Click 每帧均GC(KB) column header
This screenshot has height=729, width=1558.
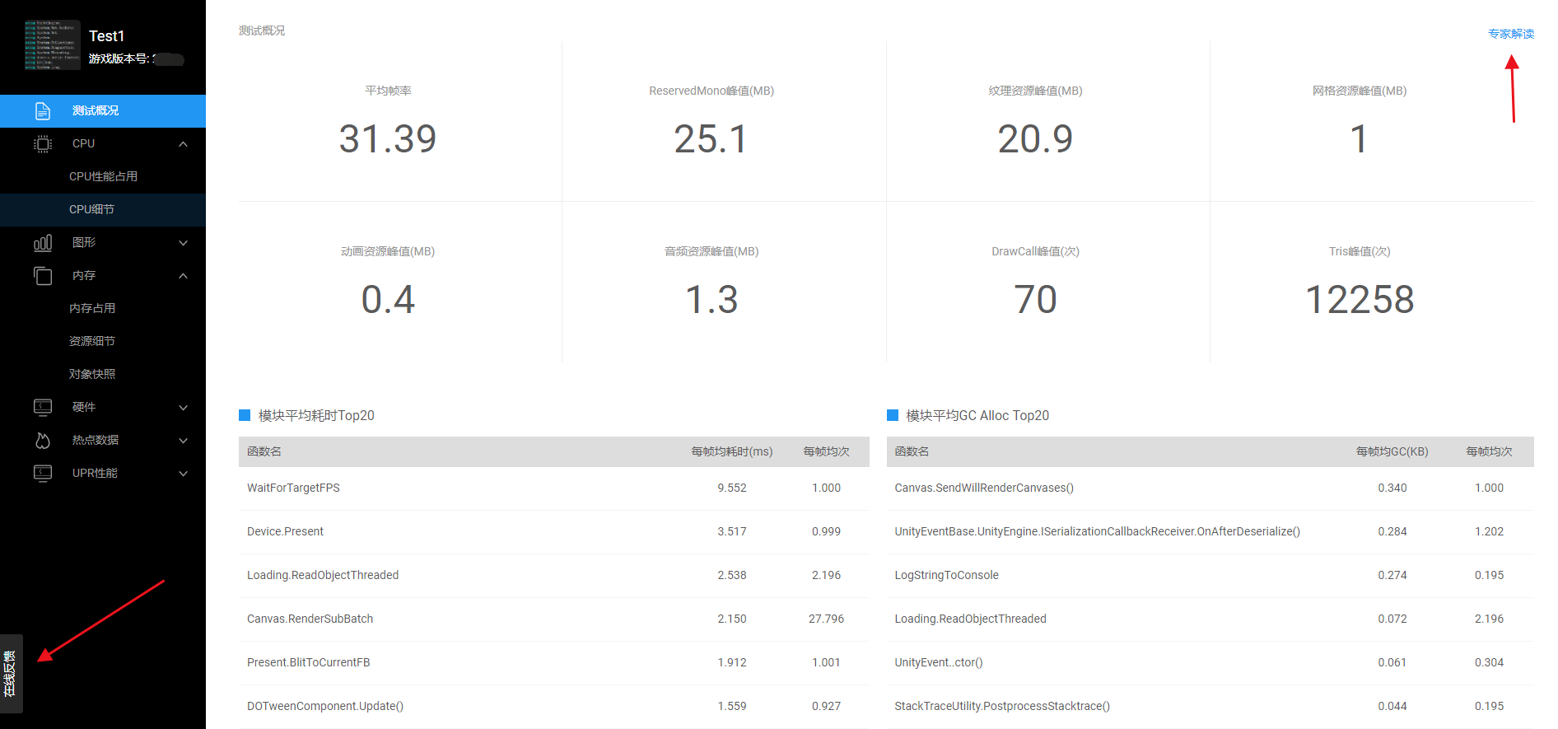pos(1392,451)
